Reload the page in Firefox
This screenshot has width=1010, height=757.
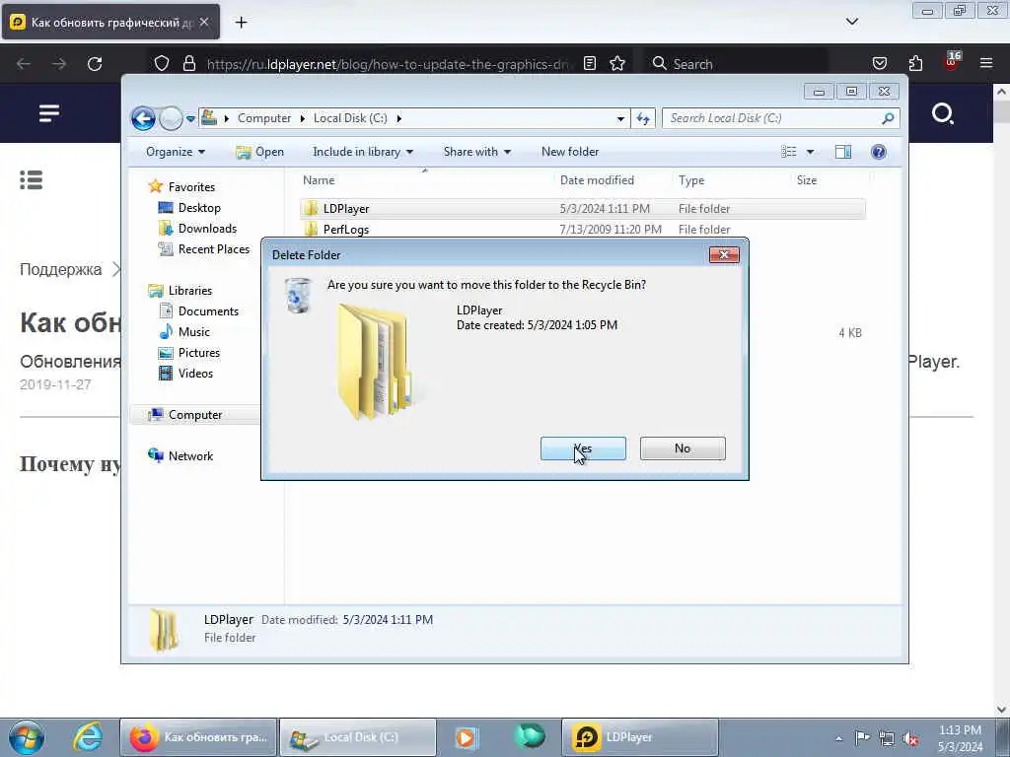coord(95,64)
